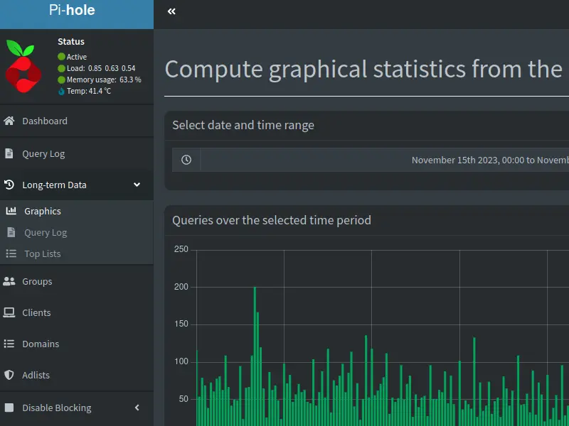Click the Adlists shield icon
569x426 pixels.
pos(9,375)
